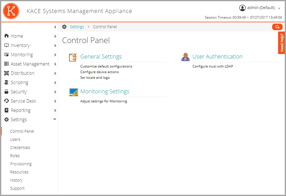This screenshot has height=196, width=286.
Task: Open the Security menu item
Action: coord(19,92)
